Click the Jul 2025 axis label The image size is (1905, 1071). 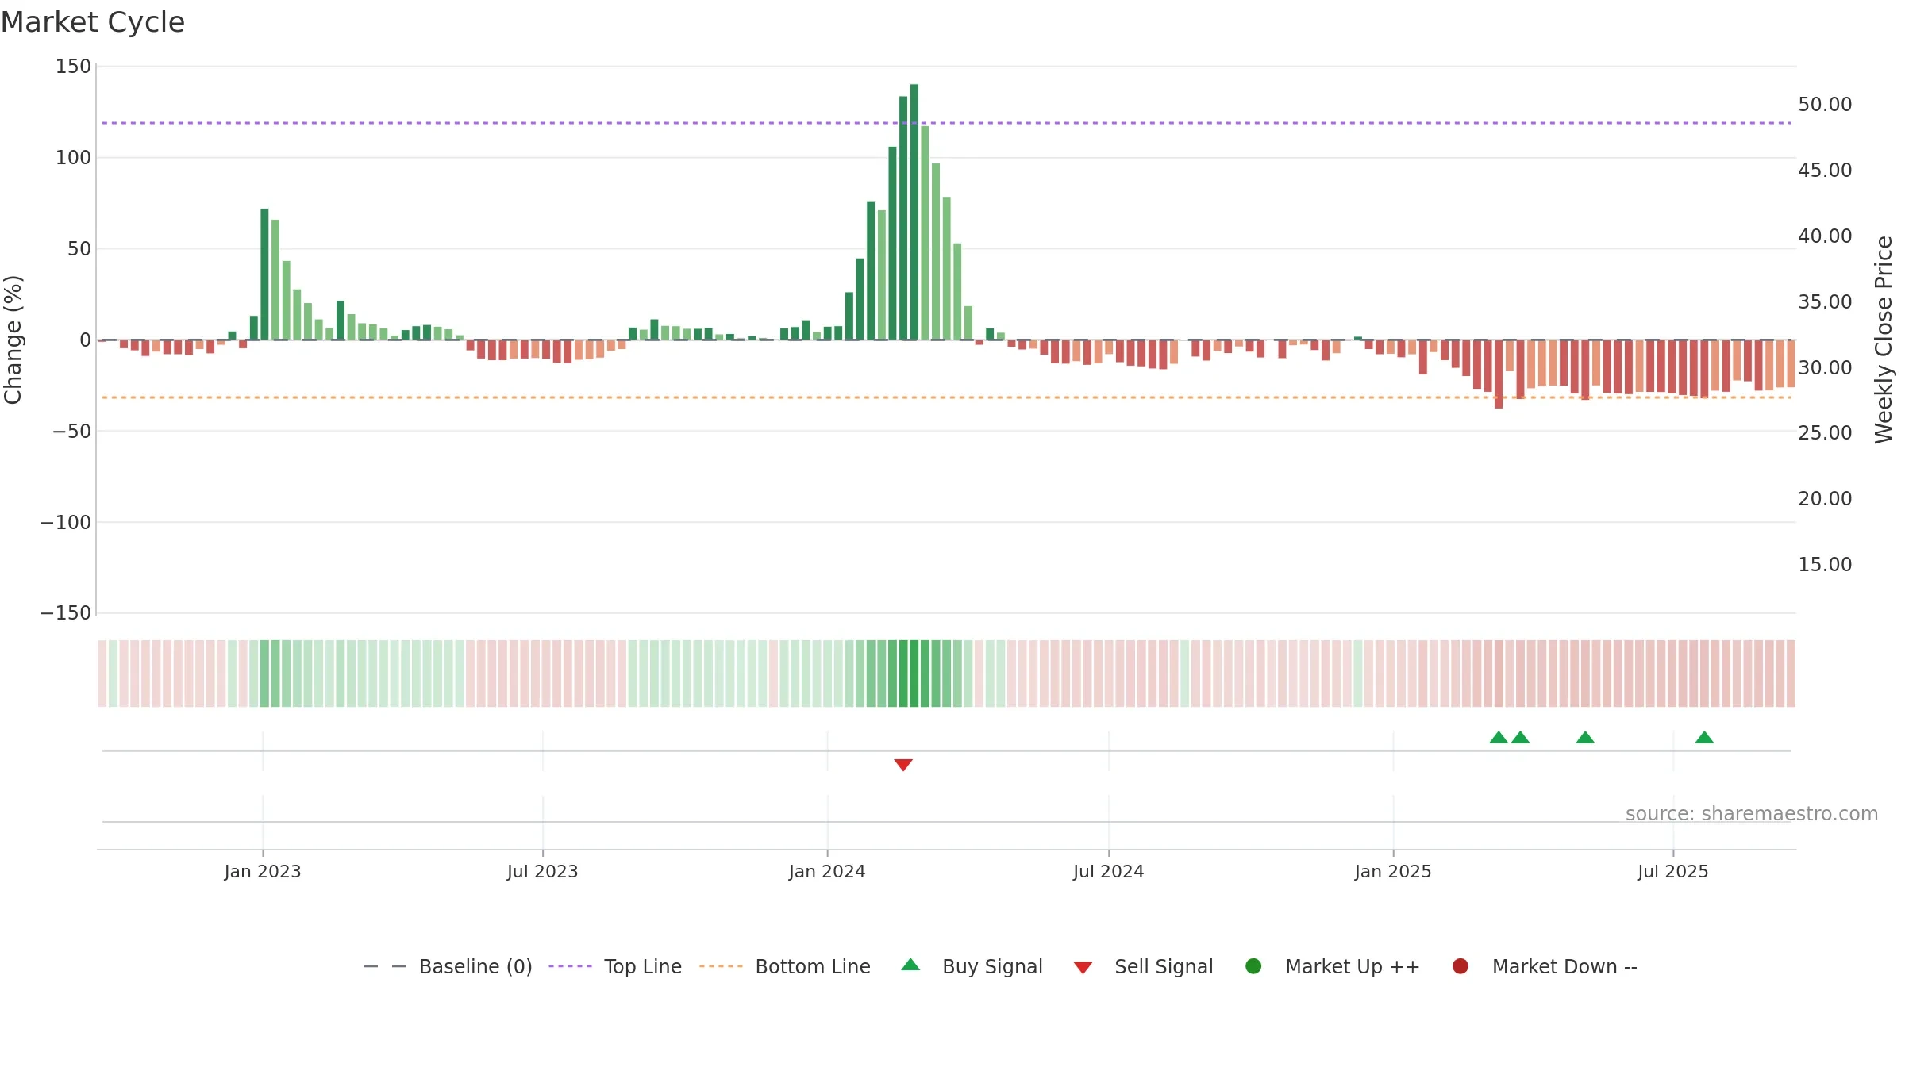(1673, 871)
